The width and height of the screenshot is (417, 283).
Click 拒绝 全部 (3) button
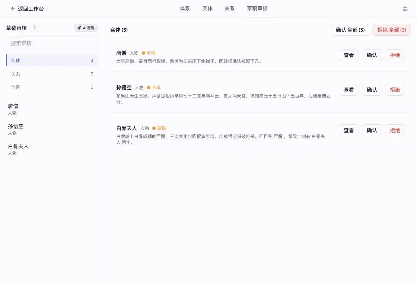[x=391, y=30]
